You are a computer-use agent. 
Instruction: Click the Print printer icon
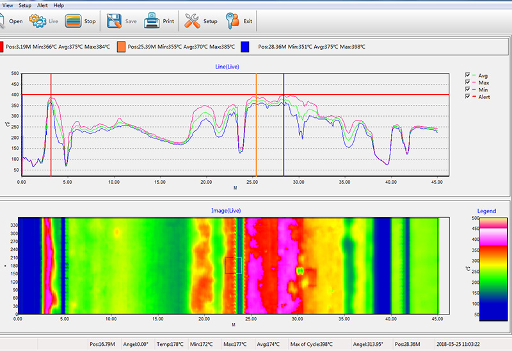(152, 20)
